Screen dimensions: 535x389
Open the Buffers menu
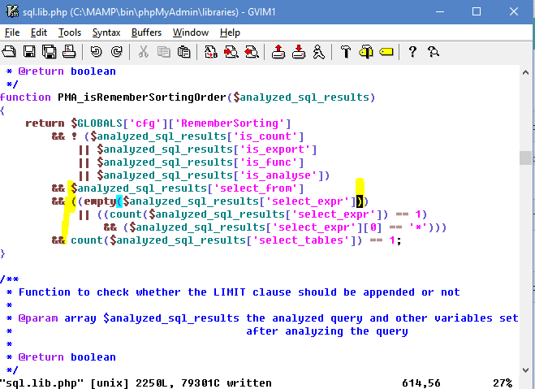146,32
